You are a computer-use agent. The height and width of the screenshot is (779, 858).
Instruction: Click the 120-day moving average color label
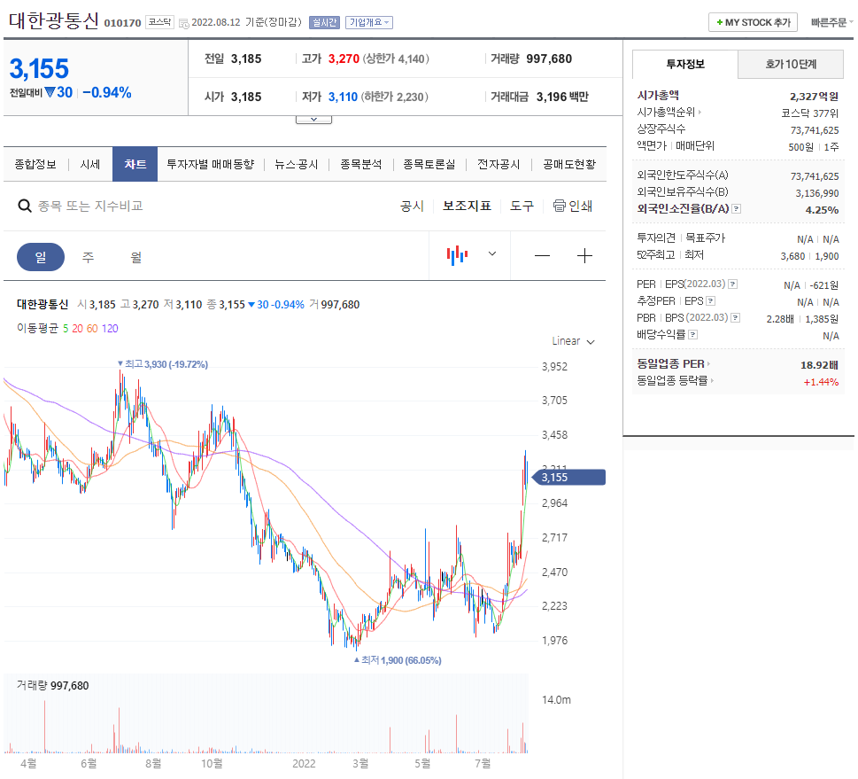point(110,328)
